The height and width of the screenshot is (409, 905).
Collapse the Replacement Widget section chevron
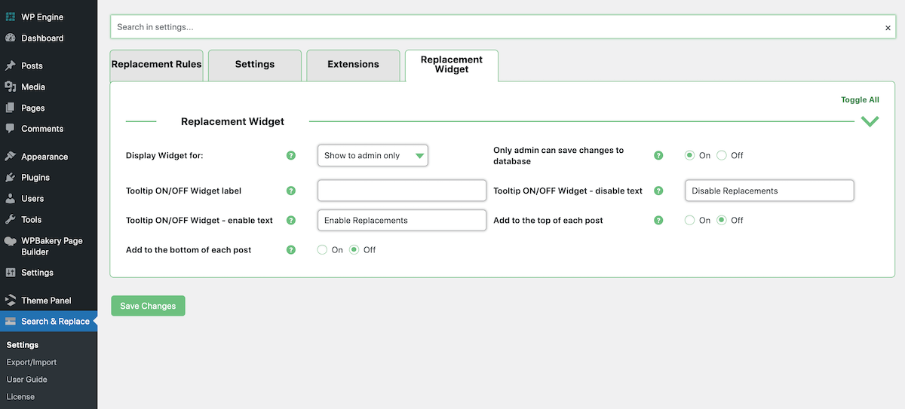click(x=870, y=121)
